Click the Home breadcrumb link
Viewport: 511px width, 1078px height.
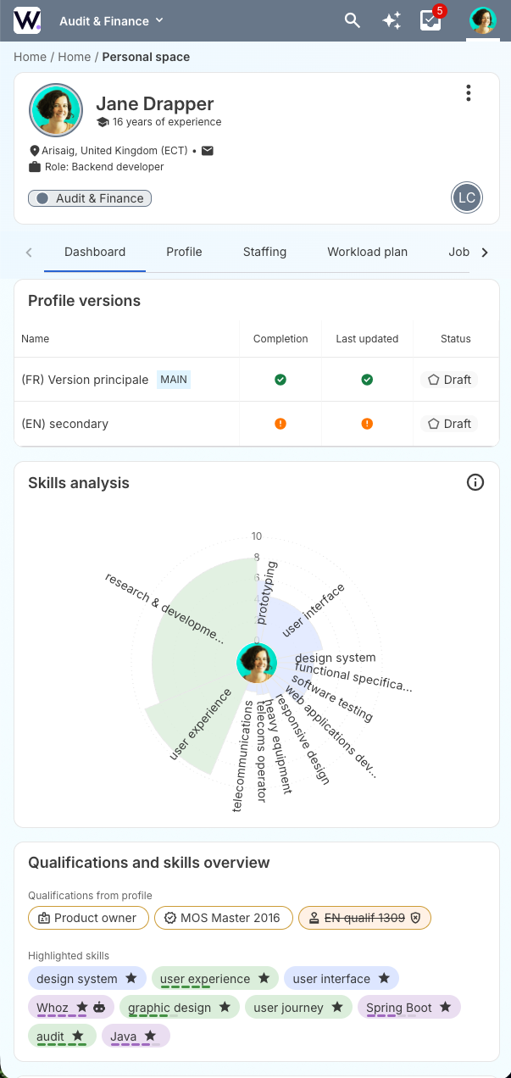pyautogui.click(x=30, y=57)
